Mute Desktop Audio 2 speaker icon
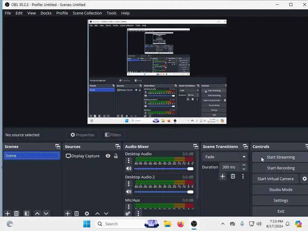The image size is (308, 231). point(129,192)
